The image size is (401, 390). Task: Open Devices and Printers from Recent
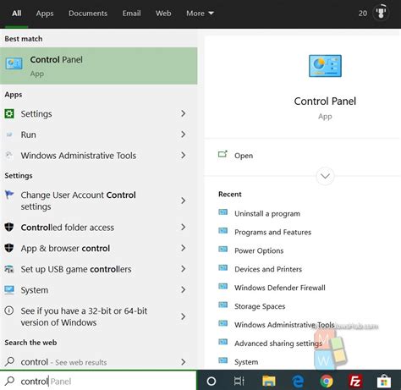268,269
